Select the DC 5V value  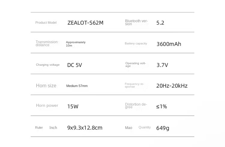tap(74, 65)
